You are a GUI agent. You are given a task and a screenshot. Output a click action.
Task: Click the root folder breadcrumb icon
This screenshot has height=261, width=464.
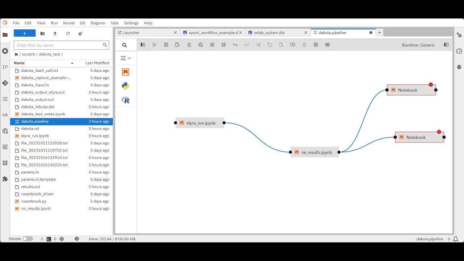[16, 54]
